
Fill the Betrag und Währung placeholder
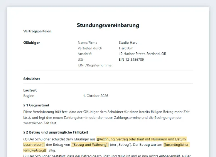(x=90, y=145)
